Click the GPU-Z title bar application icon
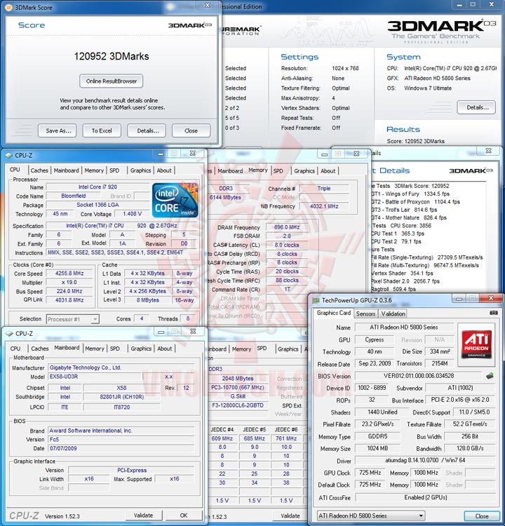Screen dimensions: 505x526 coord(316,300)
